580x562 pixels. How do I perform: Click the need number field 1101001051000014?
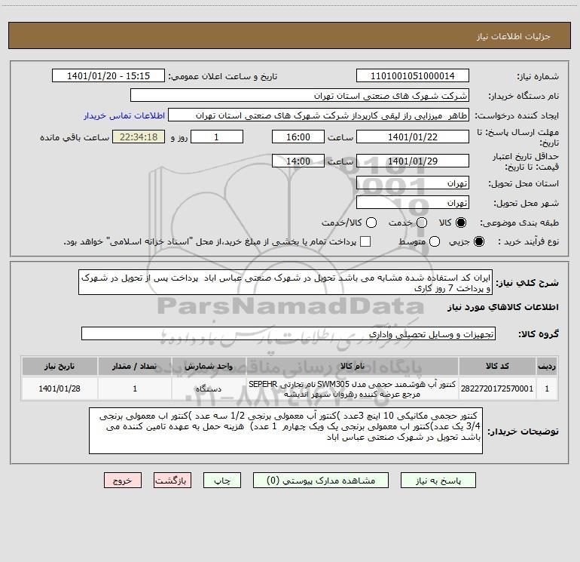coord(413,75)
